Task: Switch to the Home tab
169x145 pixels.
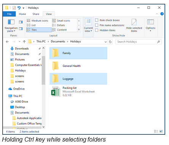Action: coord(22,14)
